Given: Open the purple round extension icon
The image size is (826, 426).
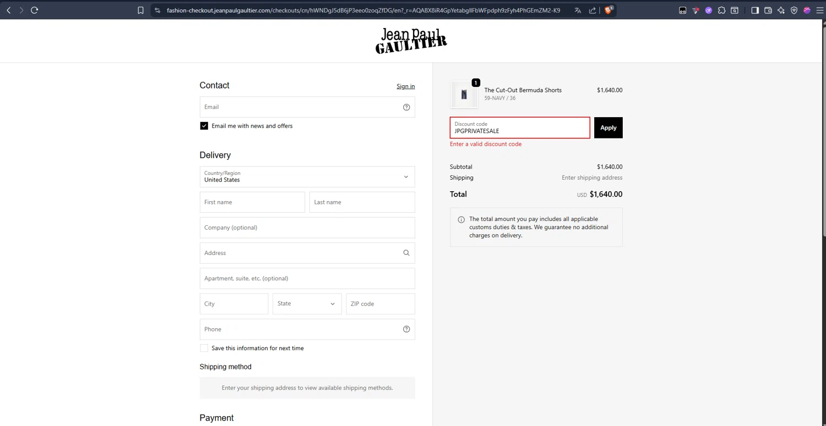Looking at the screenshot, I should point(709,10).
